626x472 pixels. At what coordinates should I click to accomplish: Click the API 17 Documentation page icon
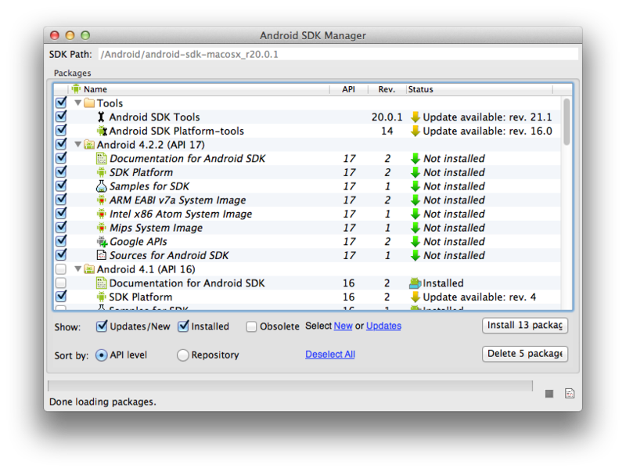tap(102, 159)
